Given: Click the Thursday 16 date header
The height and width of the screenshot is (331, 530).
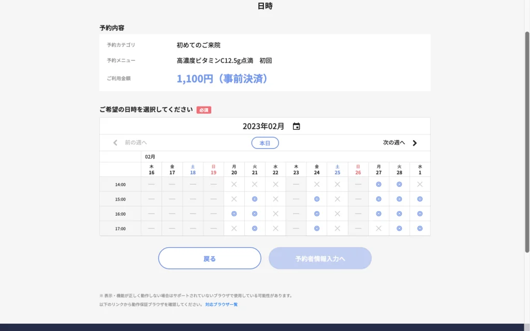Looking at the screenshot, I should tap(152, 170).
